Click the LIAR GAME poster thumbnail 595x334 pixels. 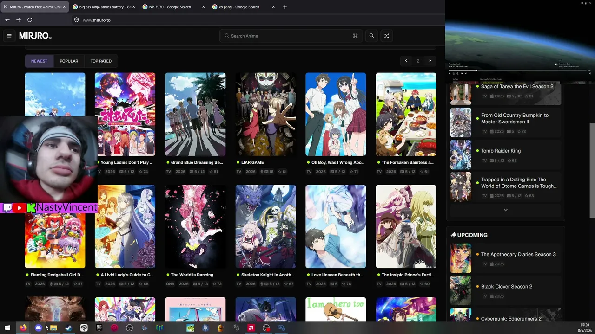[265, 114]
